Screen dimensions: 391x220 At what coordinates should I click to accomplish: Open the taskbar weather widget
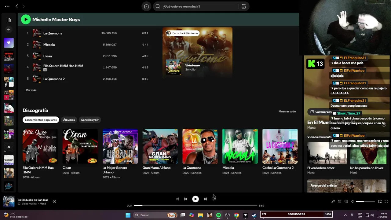(x=16, y=215)
